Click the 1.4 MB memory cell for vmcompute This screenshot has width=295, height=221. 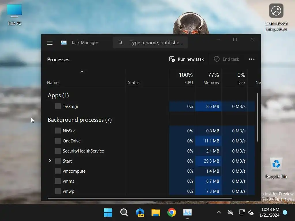[x=208, y=171]
